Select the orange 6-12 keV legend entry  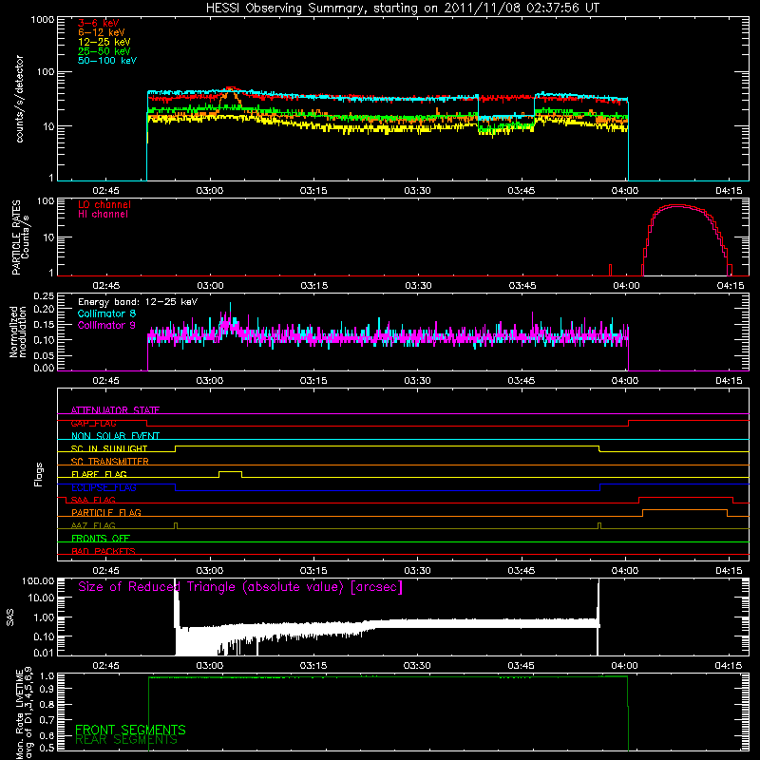(x=102, y=32)
